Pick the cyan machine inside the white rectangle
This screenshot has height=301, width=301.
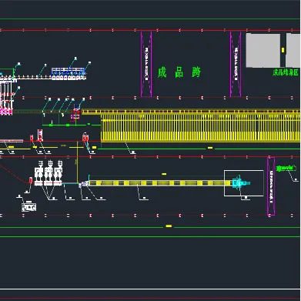[241, 183]
